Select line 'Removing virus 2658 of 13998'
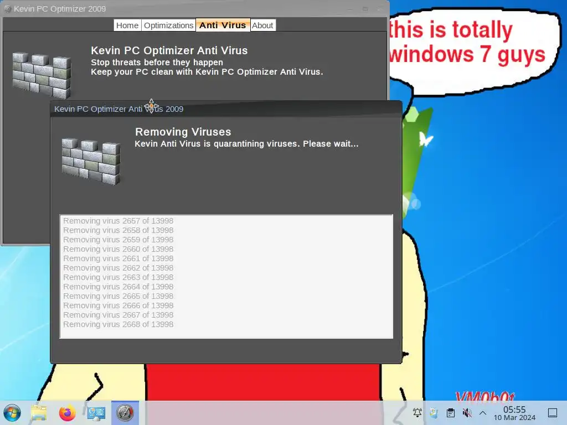 (x=118, y=230)
